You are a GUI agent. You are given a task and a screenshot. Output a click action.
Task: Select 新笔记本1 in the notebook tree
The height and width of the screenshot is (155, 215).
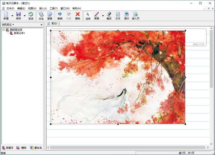pos(19,33)
